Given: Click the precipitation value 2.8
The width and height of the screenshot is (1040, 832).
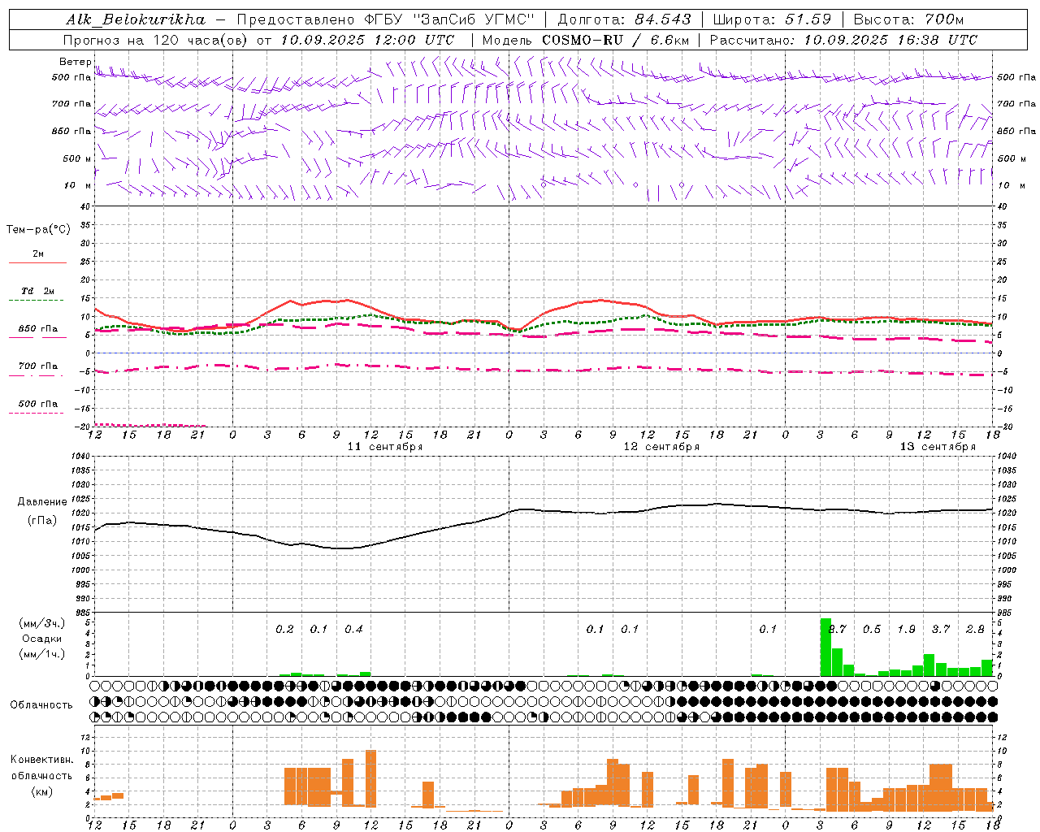Looking at the screenshot, I should 975,630.
